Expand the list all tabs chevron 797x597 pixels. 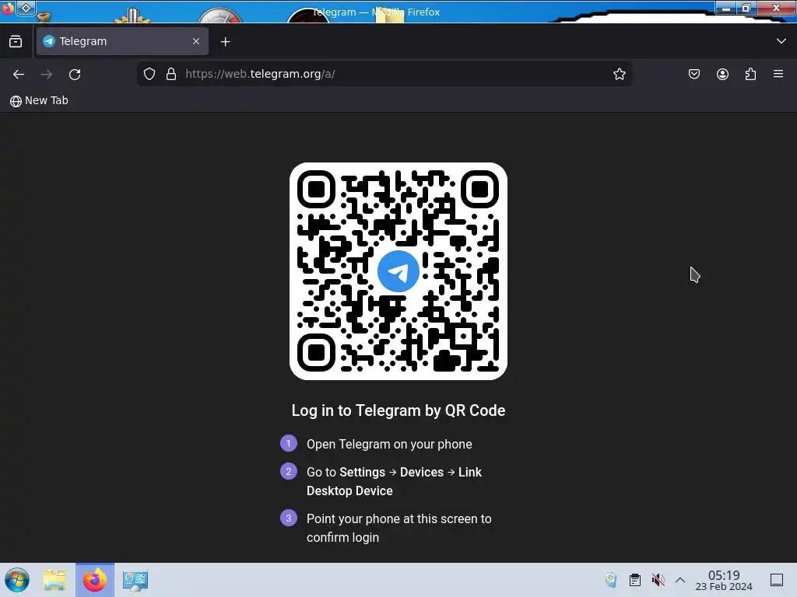tap(781, 41)
